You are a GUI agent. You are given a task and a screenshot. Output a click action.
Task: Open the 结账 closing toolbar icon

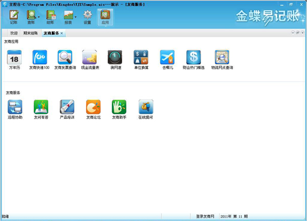51,17
